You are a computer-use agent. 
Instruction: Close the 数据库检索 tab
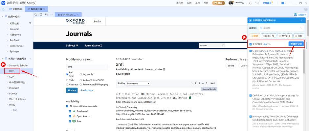click(44, 9)
